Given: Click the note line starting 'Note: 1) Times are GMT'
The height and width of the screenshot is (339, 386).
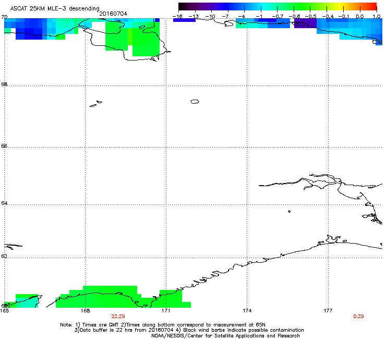Looking at the screenshot, I should (163, 325).
